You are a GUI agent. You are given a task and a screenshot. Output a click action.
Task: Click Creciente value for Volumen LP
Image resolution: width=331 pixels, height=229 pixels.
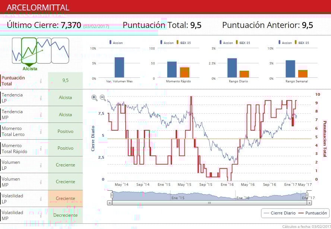[x=66, y=165]
